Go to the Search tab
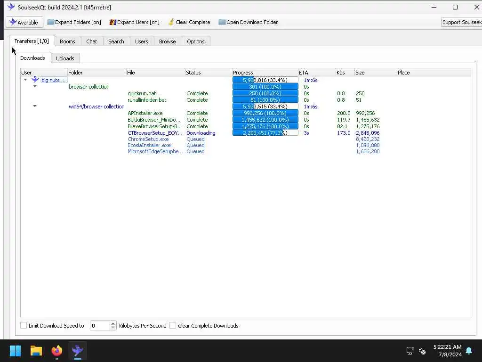Image resolution: width=482 pixels, height=362 pixels. pyautogui.click(x=116, y=41)
